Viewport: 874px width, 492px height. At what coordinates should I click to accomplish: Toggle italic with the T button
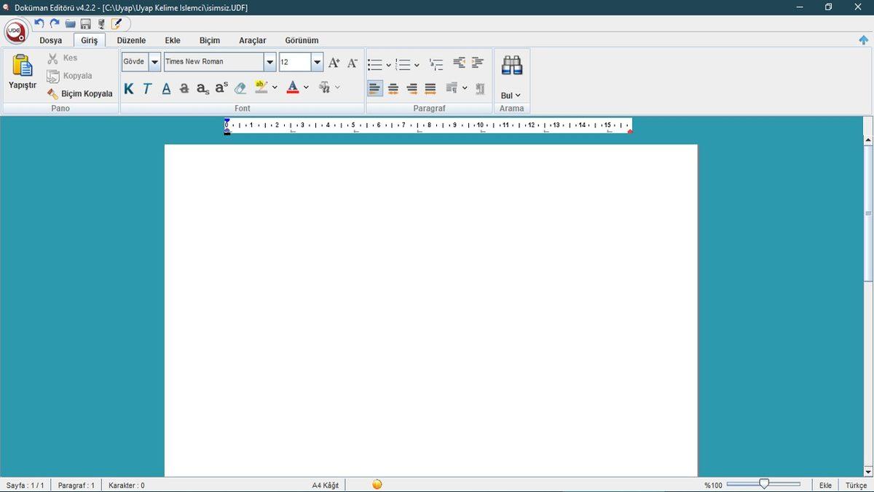pyautogui.click(x=147, y=88)
